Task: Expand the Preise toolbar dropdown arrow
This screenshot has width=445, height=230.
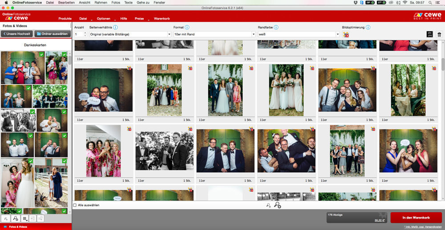Action: point(149,20)
